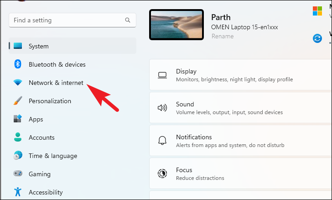
Task: Click the Bluetooth icon in sidebar
Action: [x=18, y=64]
